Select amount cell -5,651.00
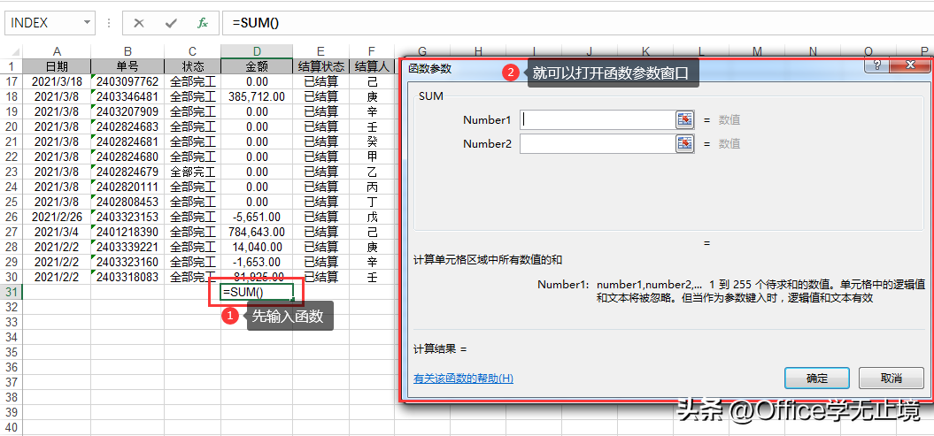This screenshot has width=934, height=436. tap(256, 217)
